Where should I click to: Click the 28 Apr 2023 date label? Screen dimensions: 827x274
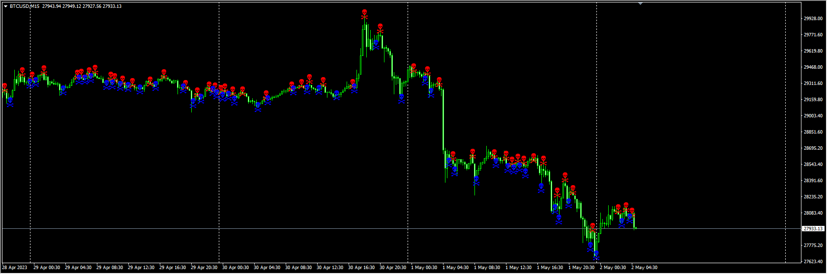coord(15,268)
